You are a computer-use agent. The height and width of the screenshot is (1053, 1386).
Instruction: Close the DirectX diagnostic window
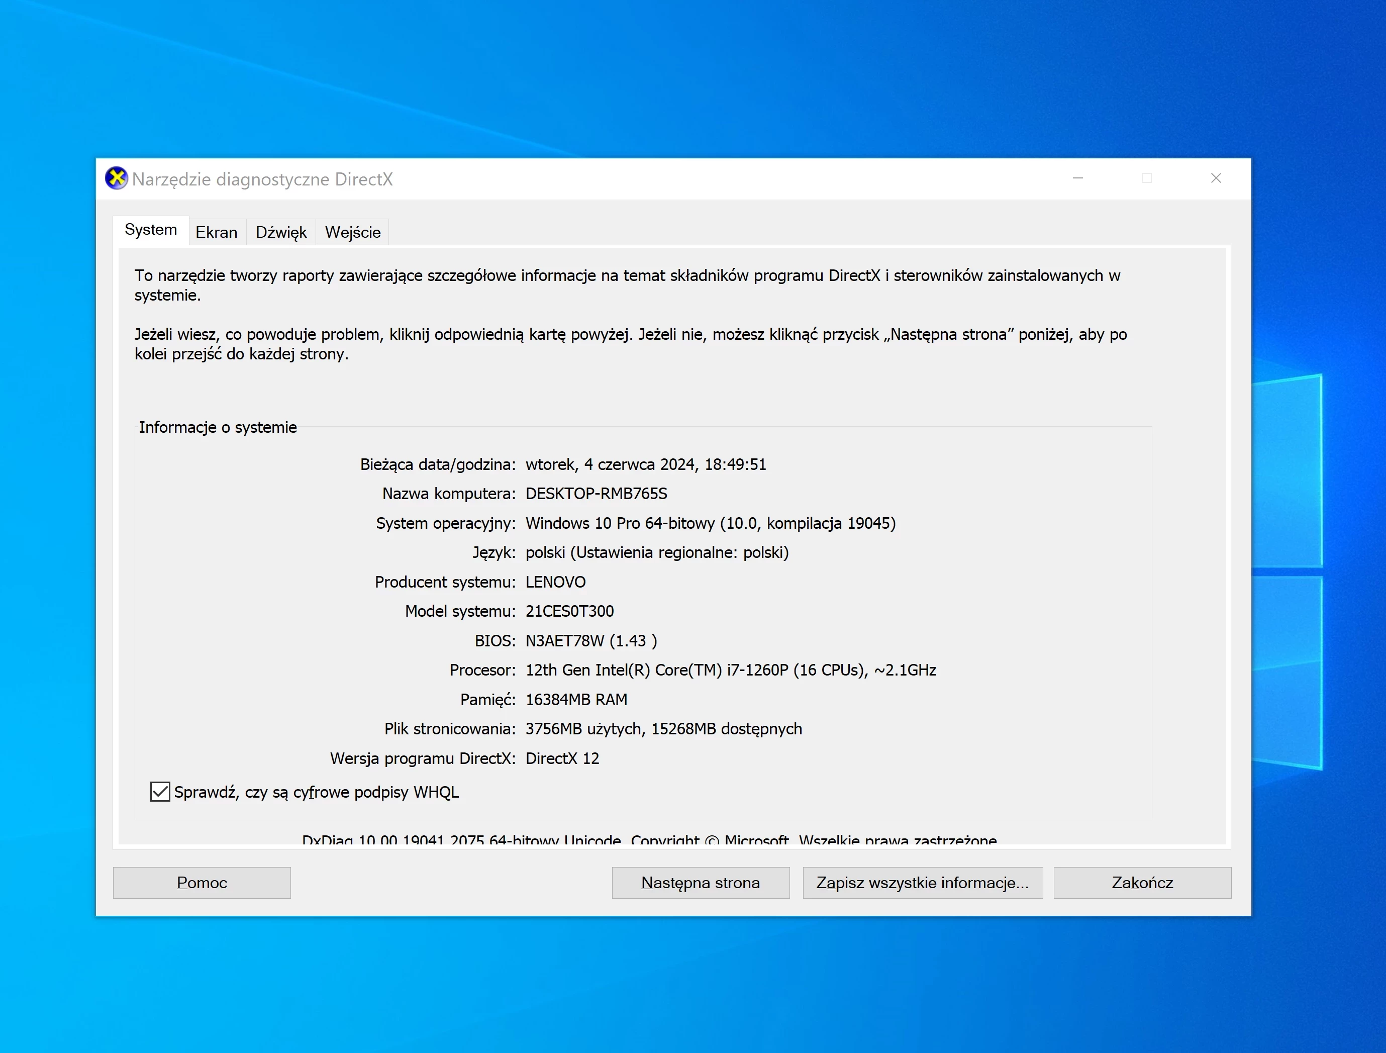coord(1216,178)
